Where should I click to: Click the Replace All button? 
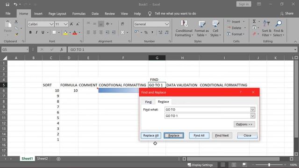(151, 135)
